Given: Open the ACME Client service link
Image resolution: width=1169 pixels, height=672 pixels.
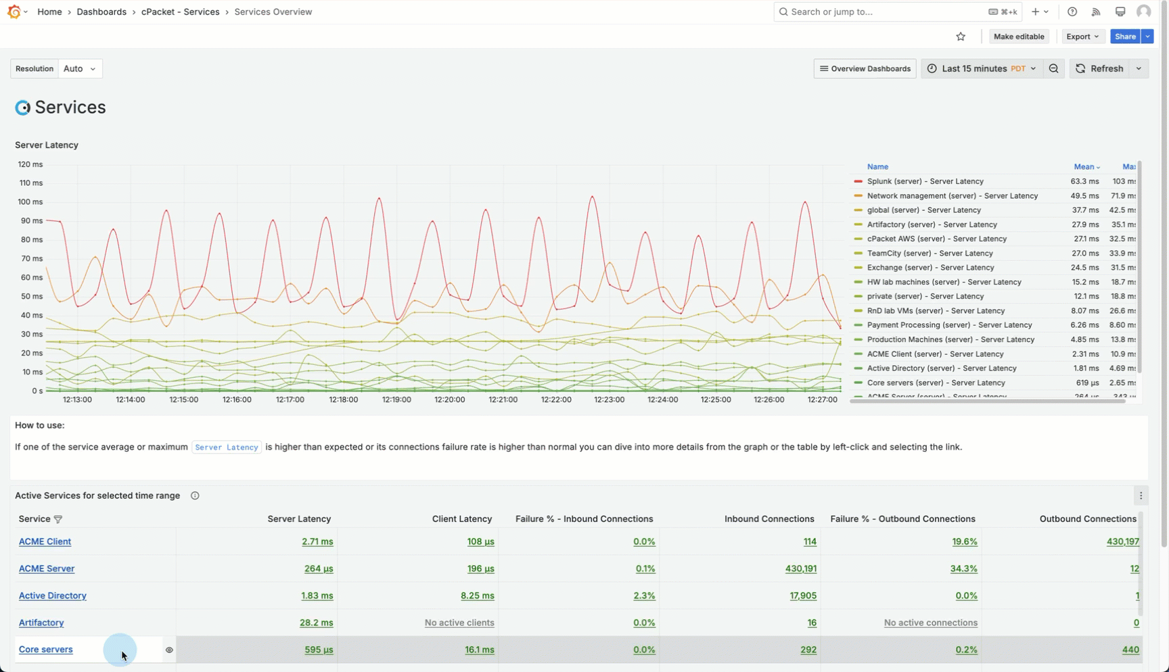Looking at the screenshot, I should (x=45, y=542).
